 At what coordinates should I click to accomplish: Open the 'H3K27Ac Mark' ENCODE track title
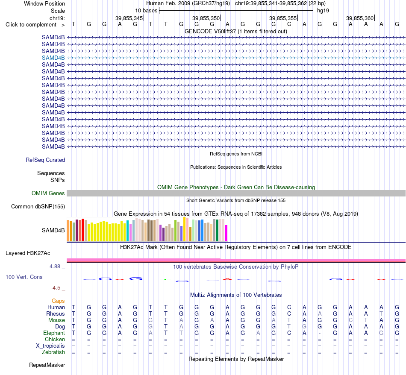point(236,247)
